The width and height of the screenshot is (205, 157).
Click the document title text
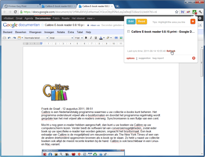coord(65,25)
